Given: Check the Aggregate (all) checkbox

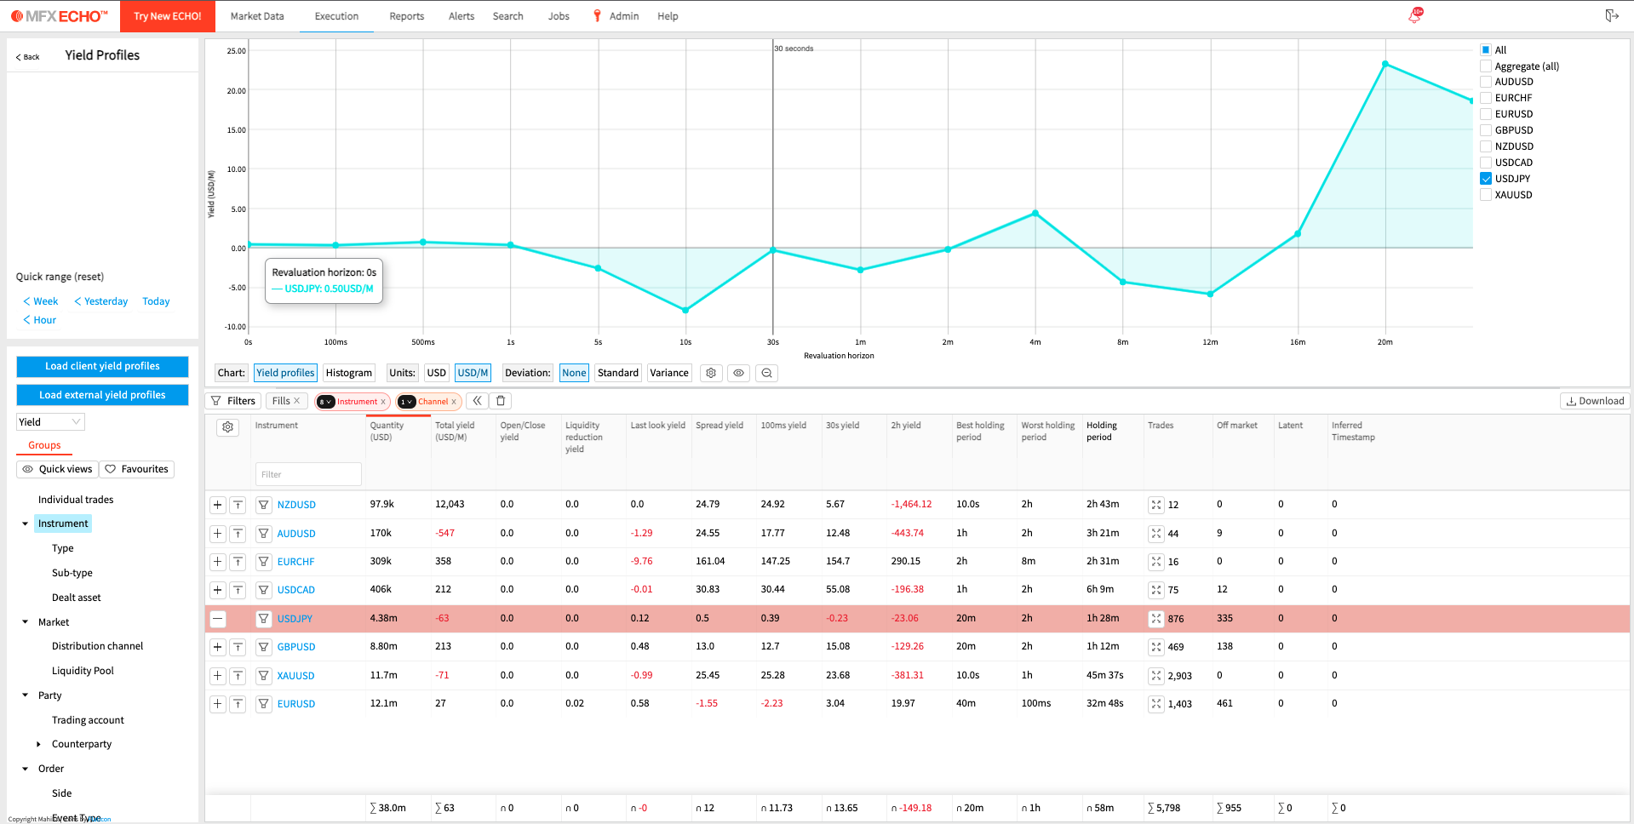Looking at the screenshot, I should click(1486, 66).
